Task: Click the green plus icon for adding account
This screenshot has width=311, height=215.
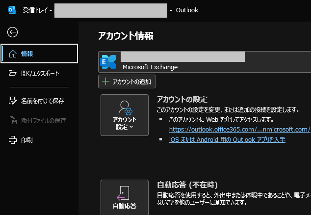Action: tap(106, 81)
